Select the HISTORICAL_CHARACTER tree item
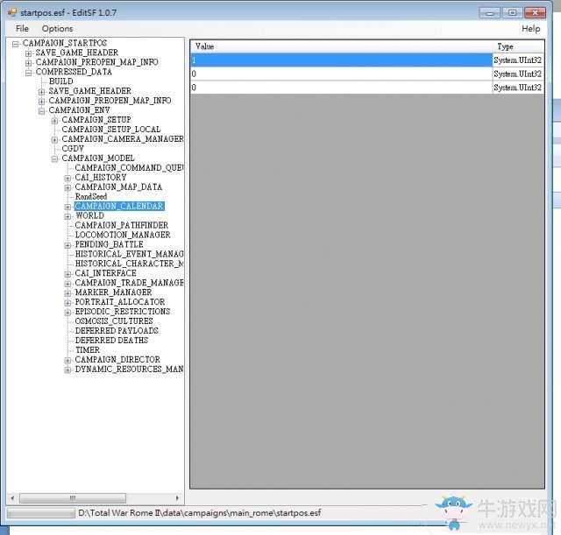 coord(129,264)
